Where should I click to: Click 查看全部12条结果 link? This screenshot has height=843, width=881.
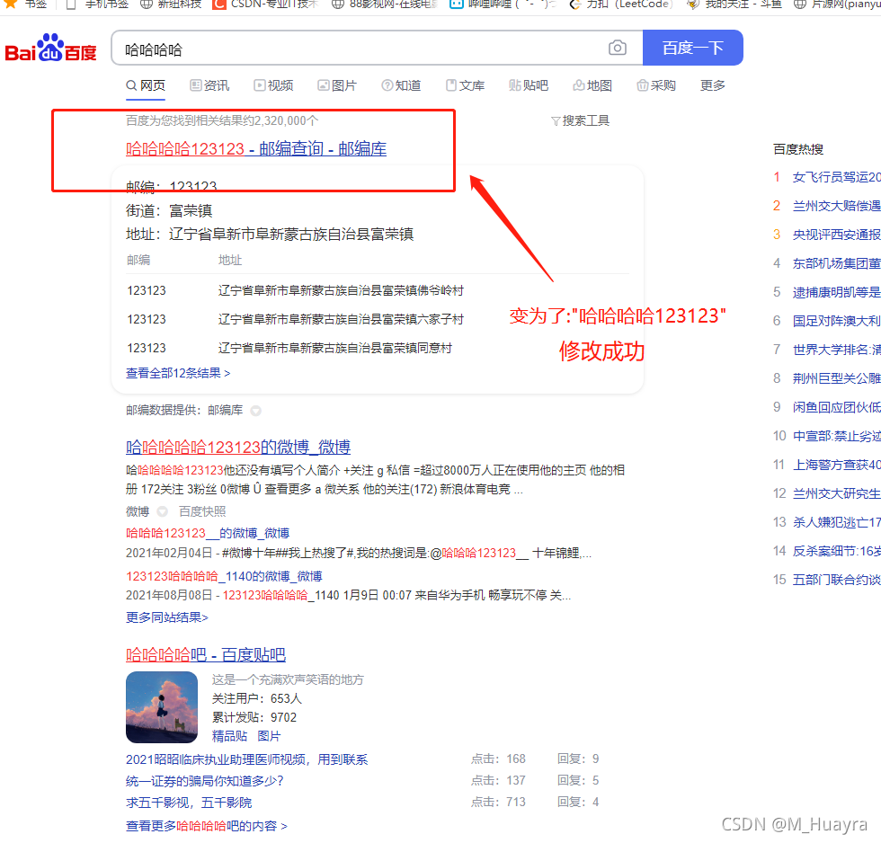pos(178,373)
